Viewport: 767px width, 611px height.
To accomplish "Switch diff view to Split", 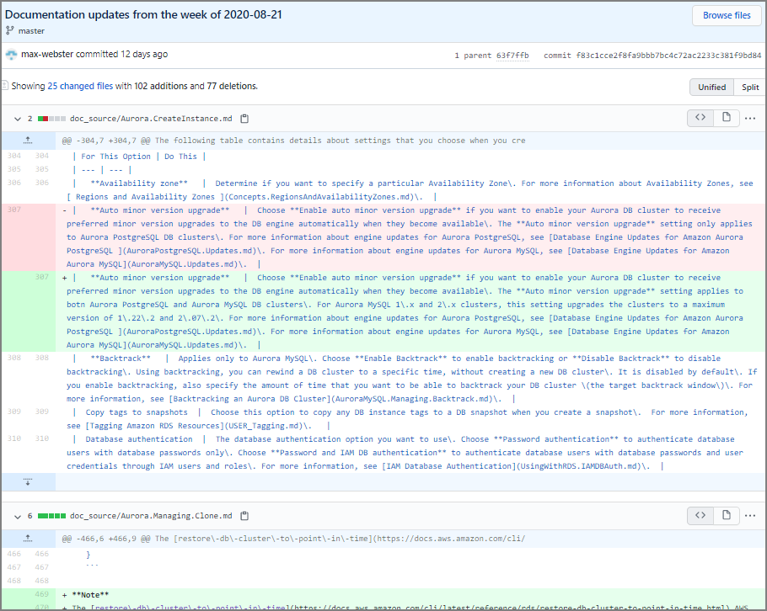I will coord(749,87).
